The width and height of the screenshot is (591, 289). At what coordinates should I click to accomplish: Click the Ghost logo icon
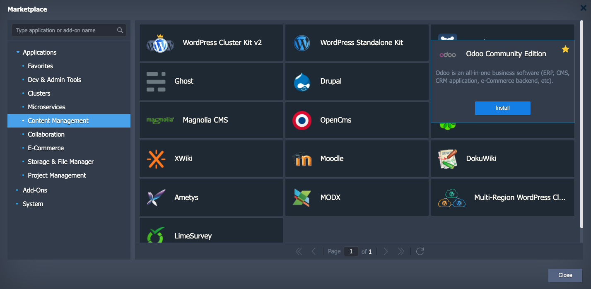click(x=156, y=82)
